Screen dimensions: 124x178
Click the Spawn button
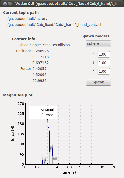[99, 82]
